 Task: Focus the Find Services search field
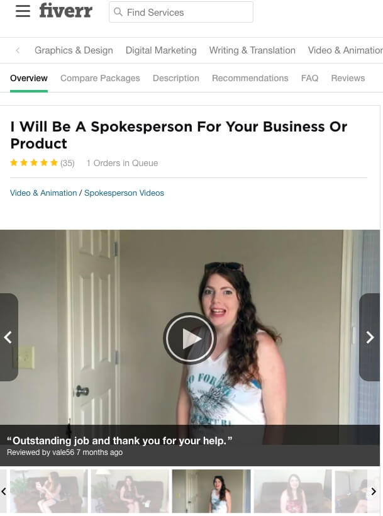click(x=181, y=12)
